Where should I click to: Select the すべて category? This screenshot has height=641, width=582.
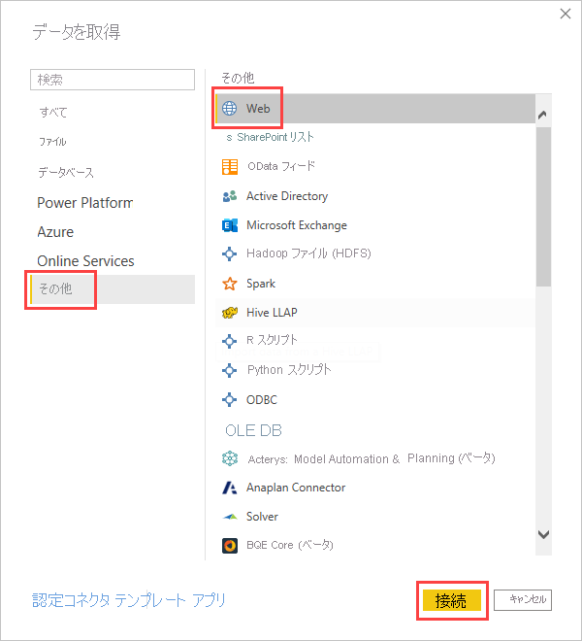tap(53, 112)
